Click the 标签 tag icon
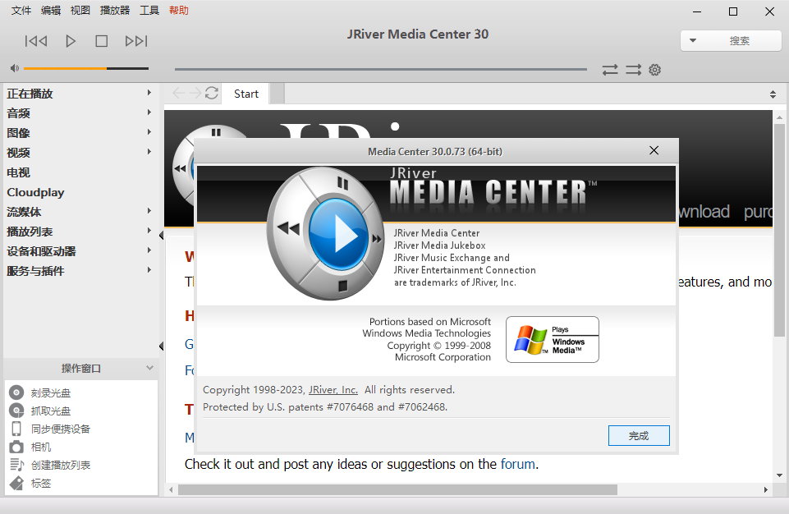789x514 pixels. tap(16, 484)
